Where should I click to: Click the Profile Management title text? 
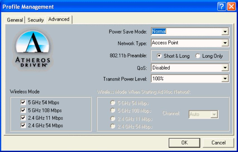[x=28, y=7]
